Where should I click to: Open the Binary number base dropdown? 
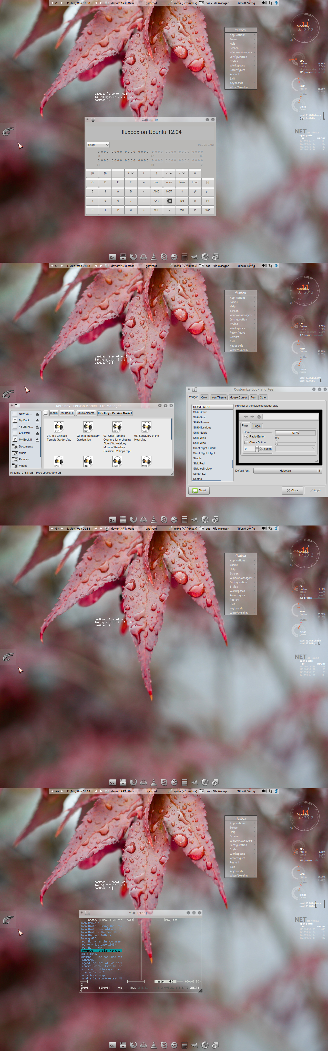click(98, 145)
